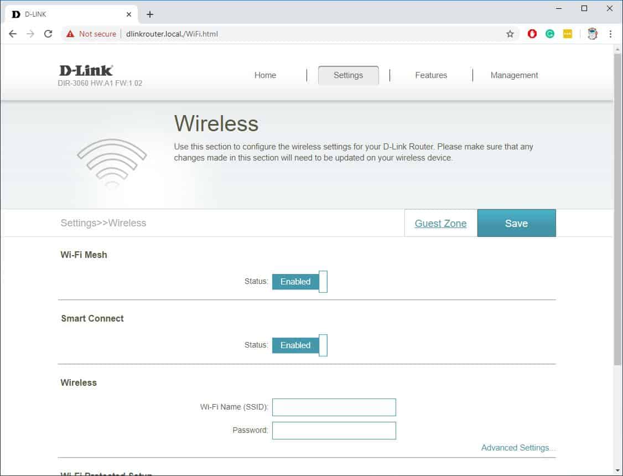Click the Not secure warning indicator
Image resolution: width=623 pixels, height=476 pixels.
(90, 34)
